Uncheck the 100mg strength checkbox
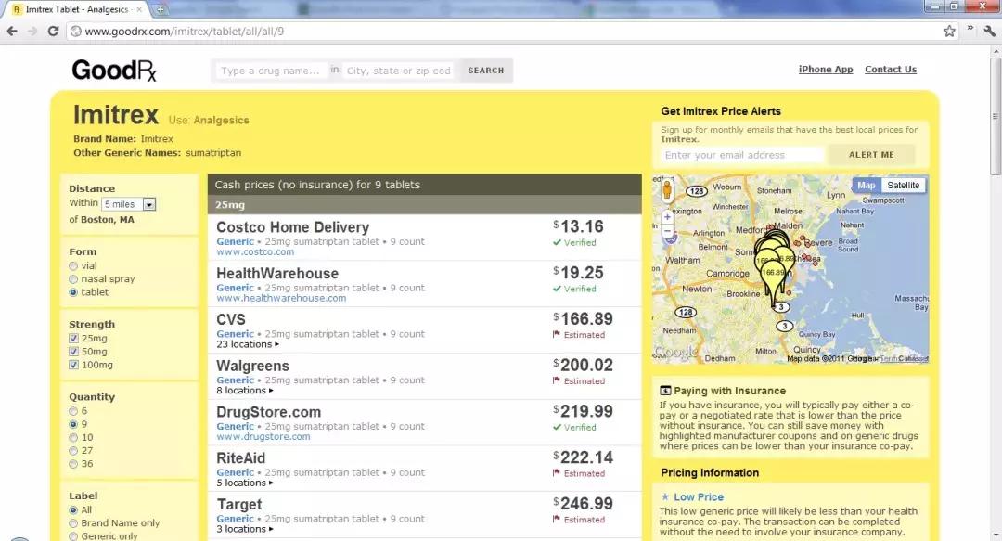 73,365
